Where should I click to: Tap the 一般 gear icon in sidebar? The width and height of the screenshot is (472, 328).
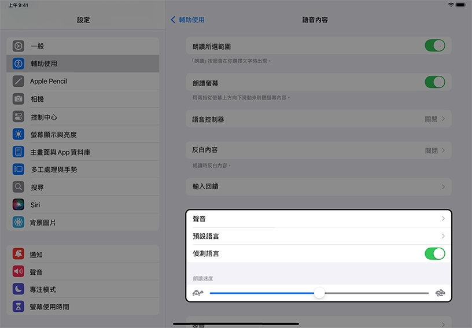point(19,46)
